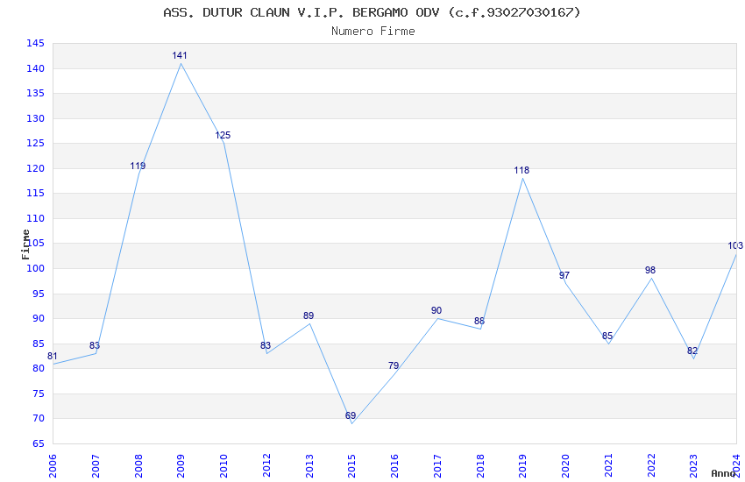Click the data label 81 at 2006
Screen dimensions: 745x482
[53, 356]
